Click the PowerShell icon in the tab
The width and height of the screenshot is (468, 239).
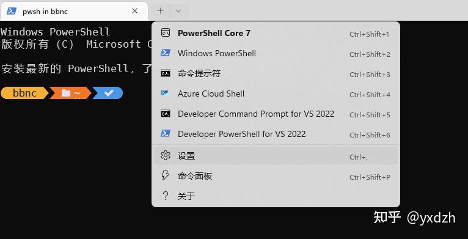pos(12,11)
